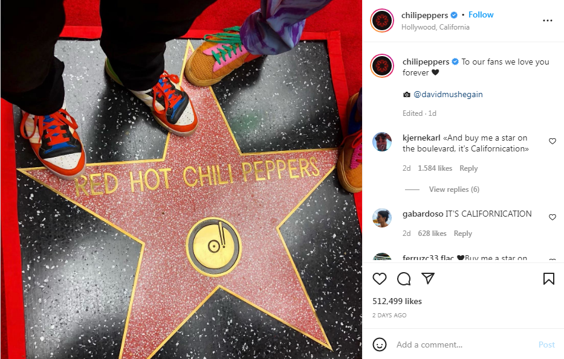Image resolution: width=564 pixels, height=359 pixels.
Task: Expand View replies (6) under kjernekarl
Action: tap(454, 189)
